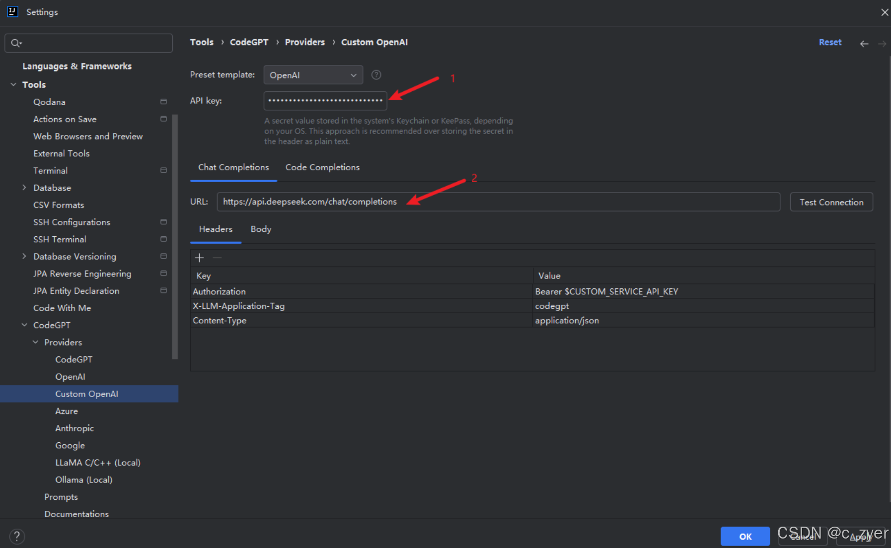
Task: Select Bearer $CUSTOM_SERVICE_API_KEY value cell
Action: coord(704,291)
